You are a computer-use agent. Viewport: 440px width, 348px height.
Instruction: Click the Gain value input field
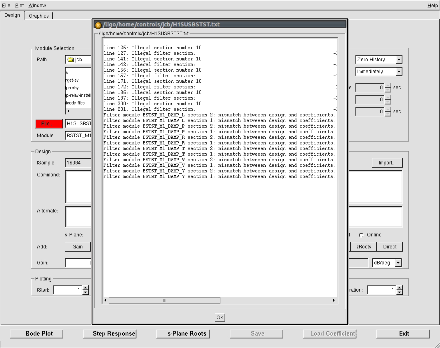[78, 263]
